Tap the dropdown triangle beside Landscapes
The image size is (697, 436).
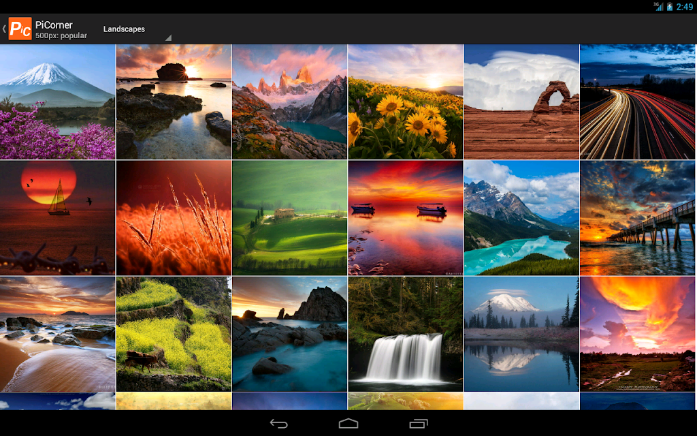coord(168,38)
